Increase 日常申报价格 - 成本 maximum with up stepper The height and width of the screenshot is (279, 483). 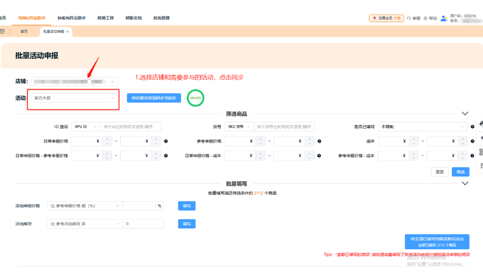[310, 153]
